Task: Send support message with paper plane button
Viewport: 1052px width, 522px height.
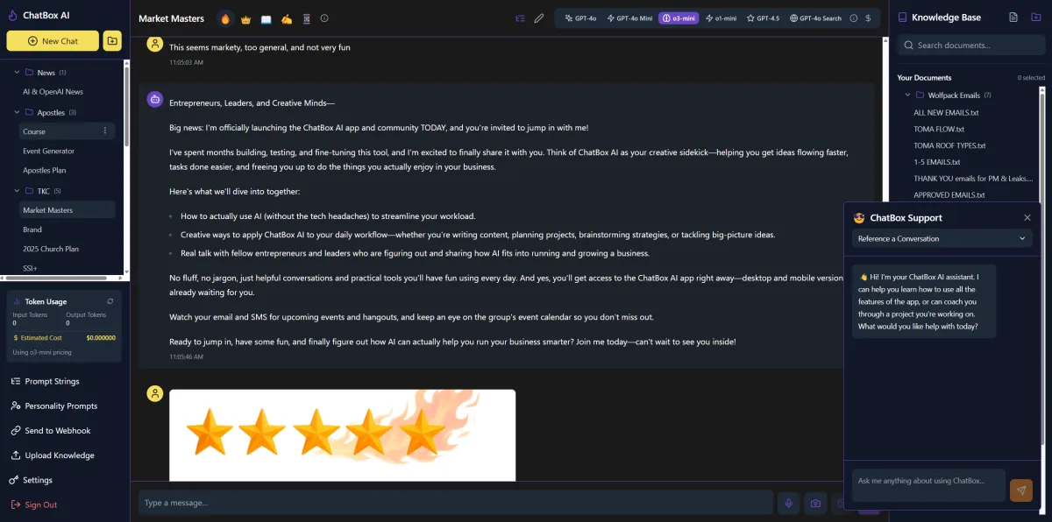Action: tap(1020, 490)
